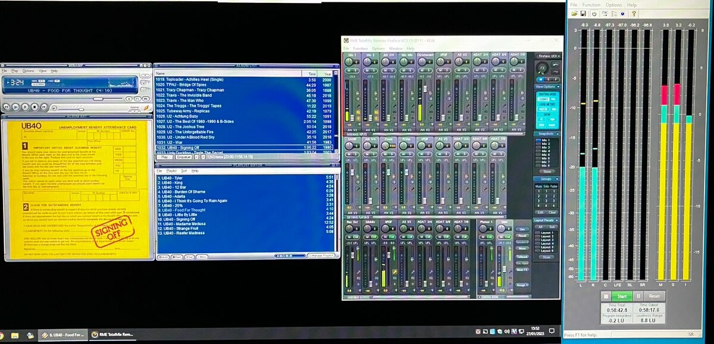Click the Enqueue button in Album List
This screenshot has height=344, width=714.
(x=184, y=157)
